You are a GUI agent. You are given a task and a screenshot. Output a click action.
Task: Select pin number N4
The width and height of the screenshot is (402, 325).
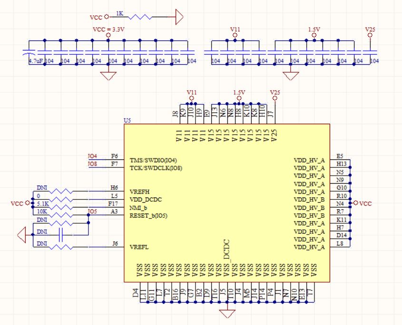(340, 203)
